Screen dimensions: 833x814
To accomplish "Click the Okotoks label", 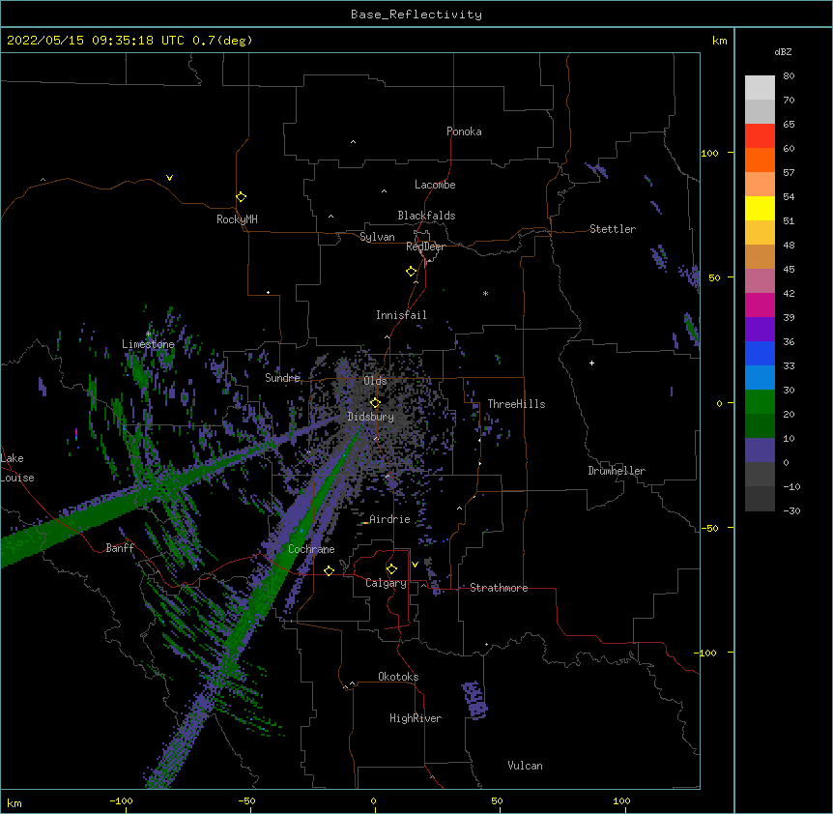I will [x=398, y=677].
